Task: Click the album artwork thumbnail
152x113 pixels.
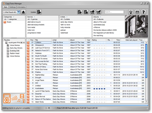Action: [x=136, y=26]
